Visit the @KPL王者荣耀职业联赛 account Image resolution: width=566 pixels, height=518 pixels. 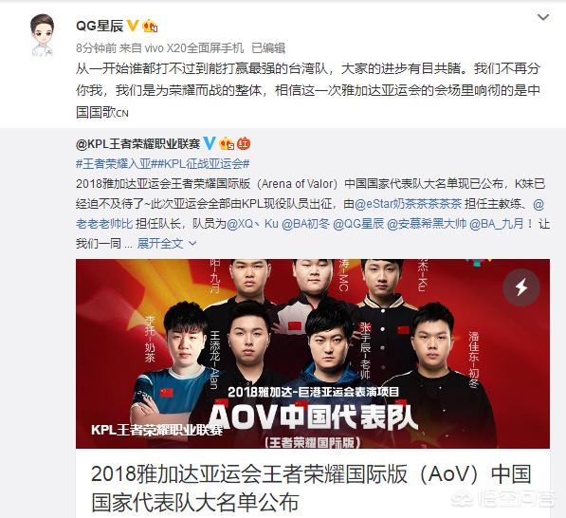(x=137, y=144)
